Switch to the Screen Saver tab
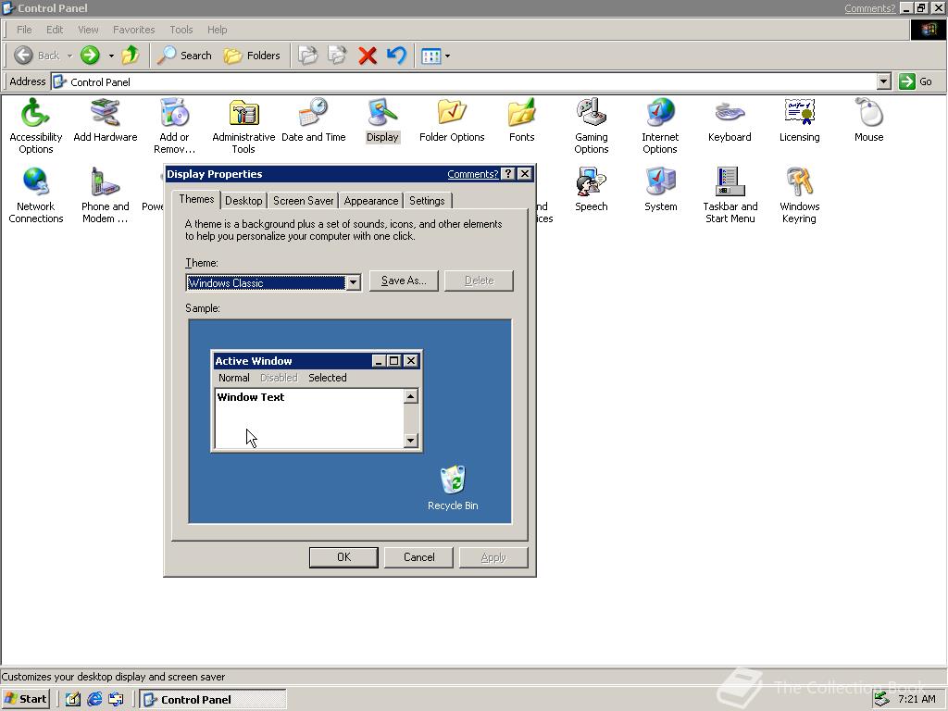This screenshot has height=711, width=948. [x=304, y=201]
